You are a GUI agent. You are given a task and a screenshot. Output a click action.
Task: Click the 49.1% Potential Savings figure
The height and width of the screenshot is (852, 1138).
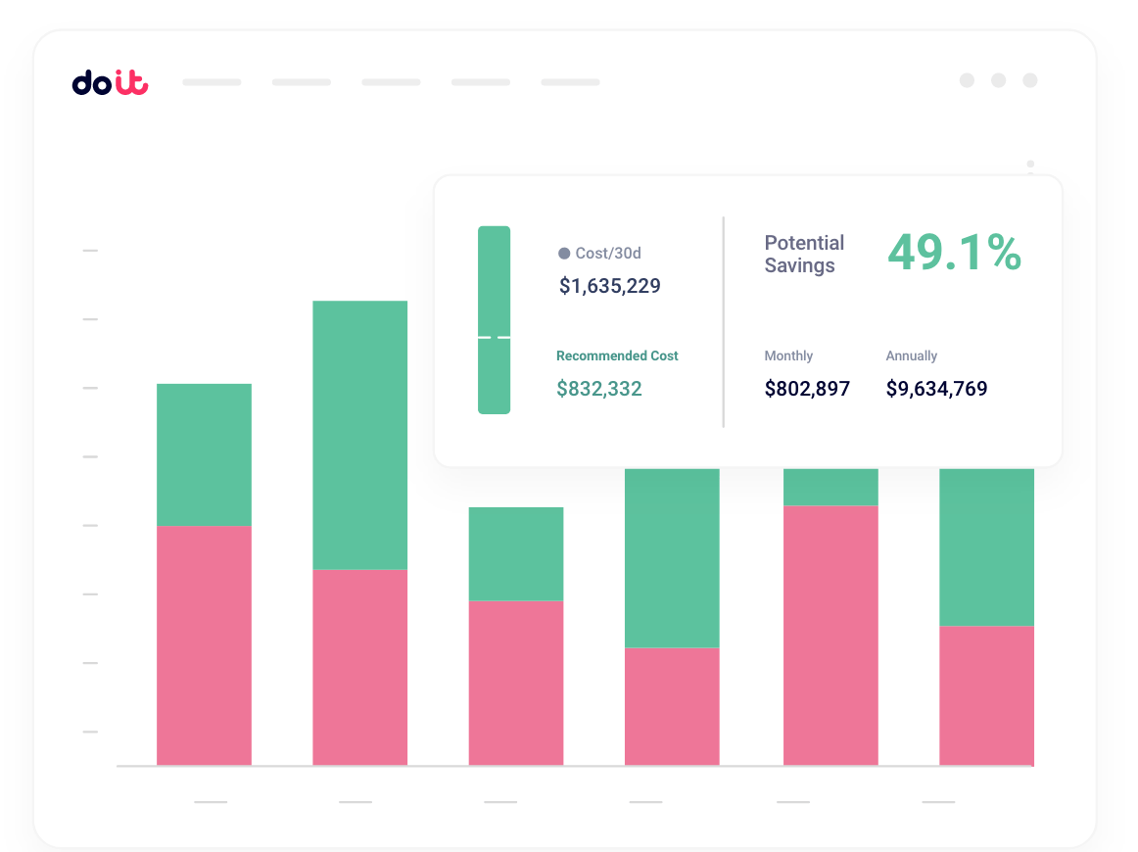955,253
